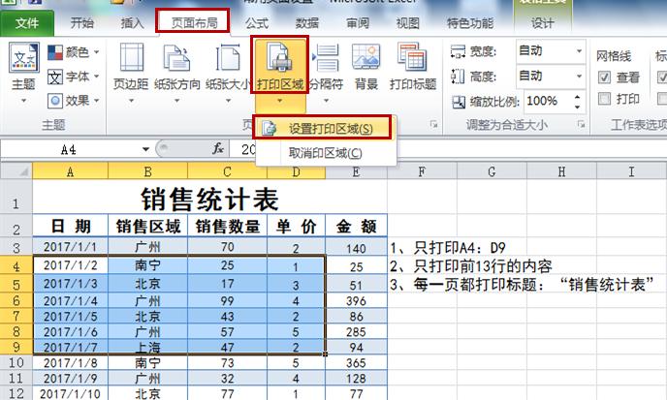Viewport: 667px width, 400px height.
Task: Select column E header
Action: 356,171
